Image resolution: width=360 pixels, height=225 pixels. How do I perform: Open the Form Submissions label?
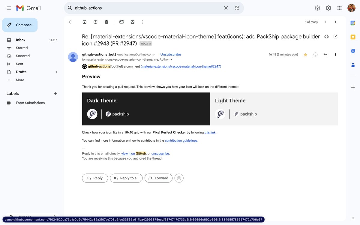coord(30,103)
